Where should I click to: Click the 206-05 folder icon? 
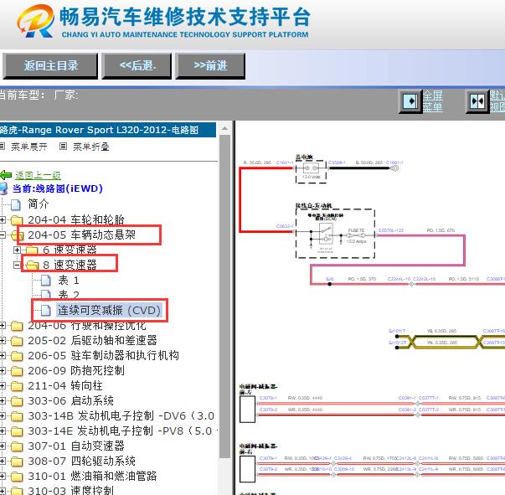tap(17, 356)
